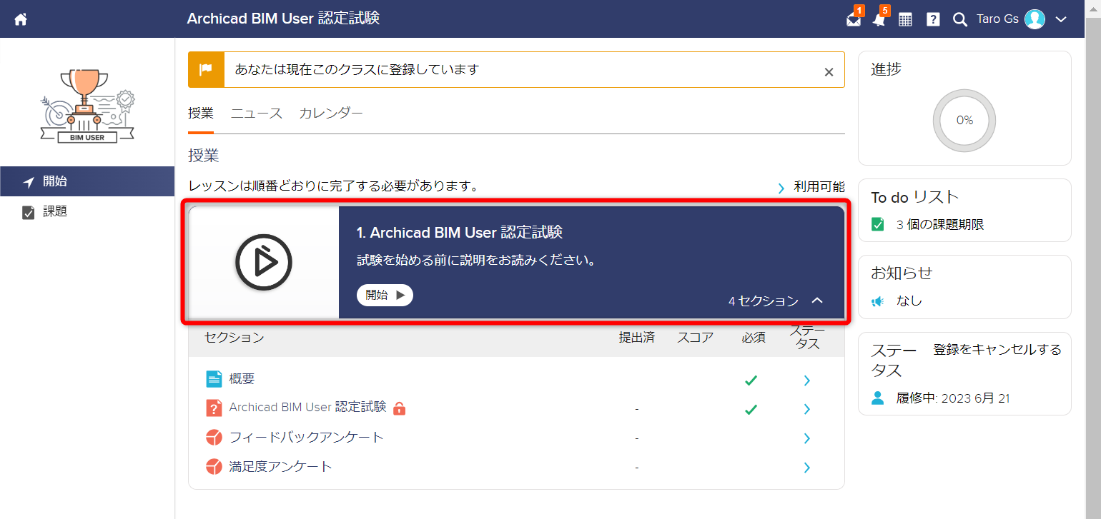1101x519 pixels.
Task: Click the 進捗 heading
Action: tap(886, 69)
